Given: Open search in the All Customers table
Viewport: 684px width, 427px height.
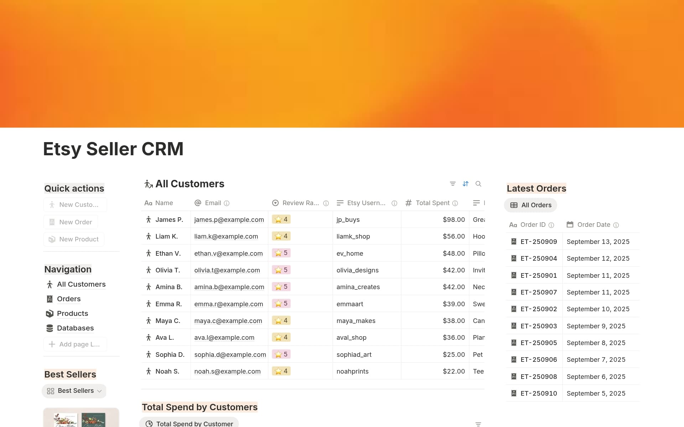Looking at the screenshot, I should coord(478,183).
